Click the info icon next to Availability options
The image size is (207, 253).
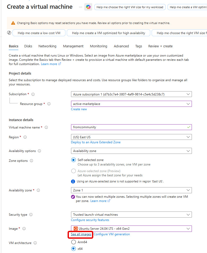[x=39, y=151]
